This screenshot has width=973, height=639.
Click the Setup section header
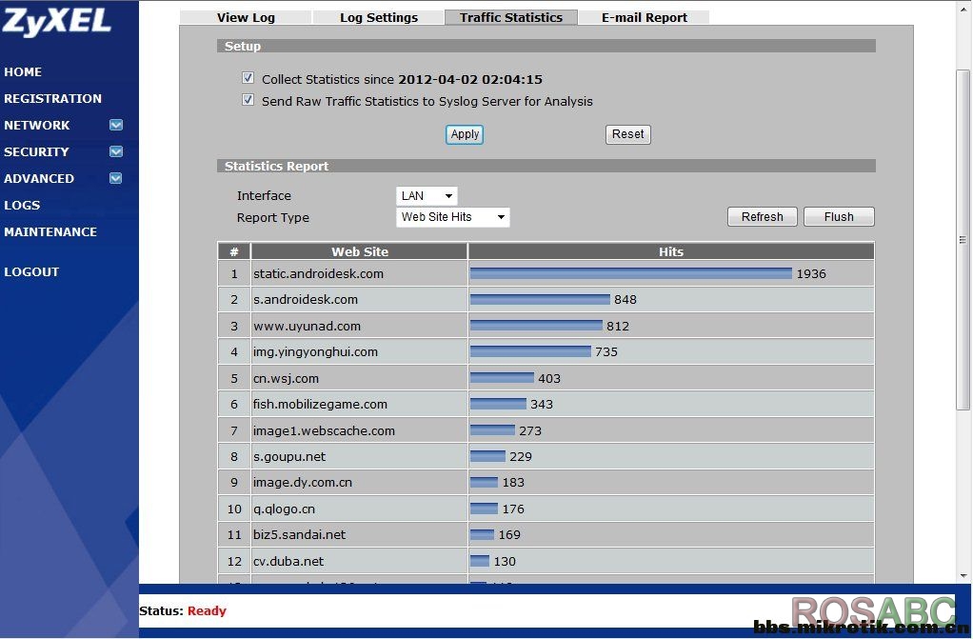(546, 46)
